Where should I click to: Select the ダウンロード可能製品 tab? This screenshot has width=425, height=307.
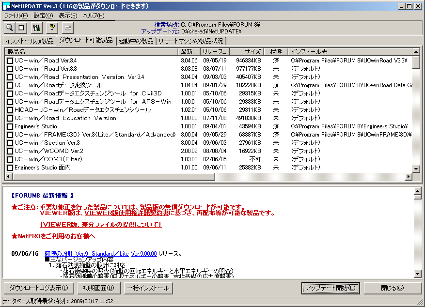[x=86, y=40]
